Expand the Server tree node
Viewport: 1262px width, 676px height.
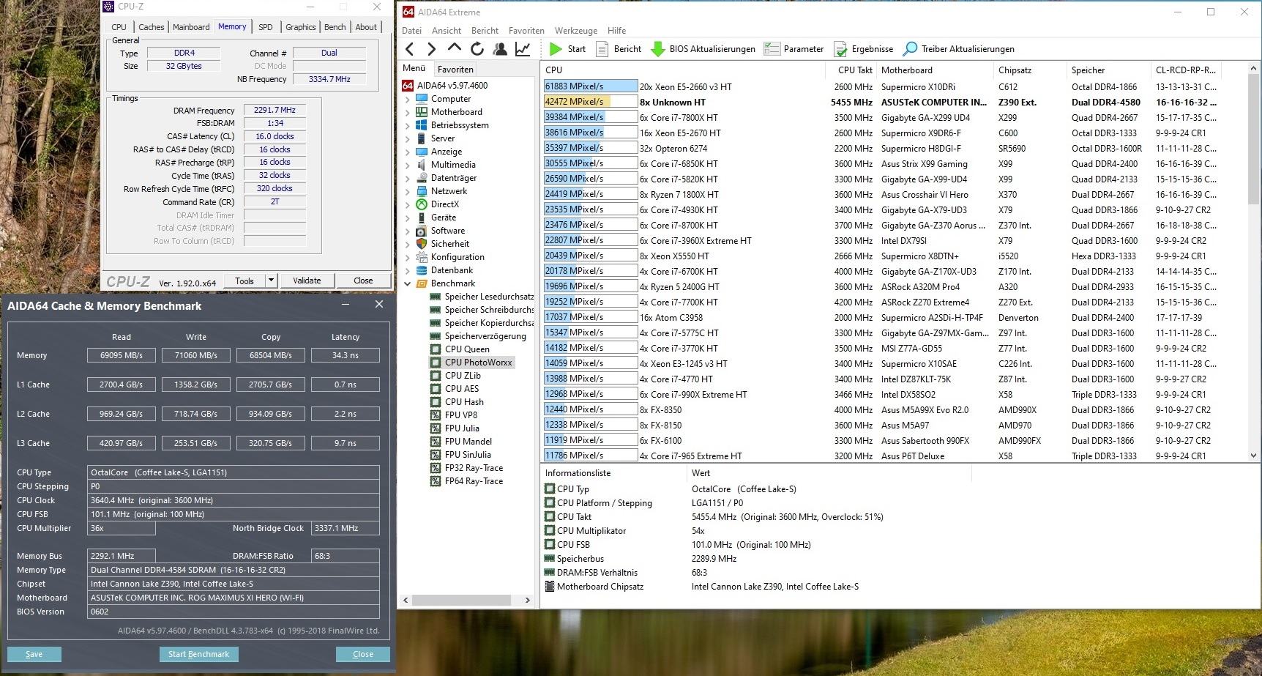pyautogui.click(x=408, y=138)
